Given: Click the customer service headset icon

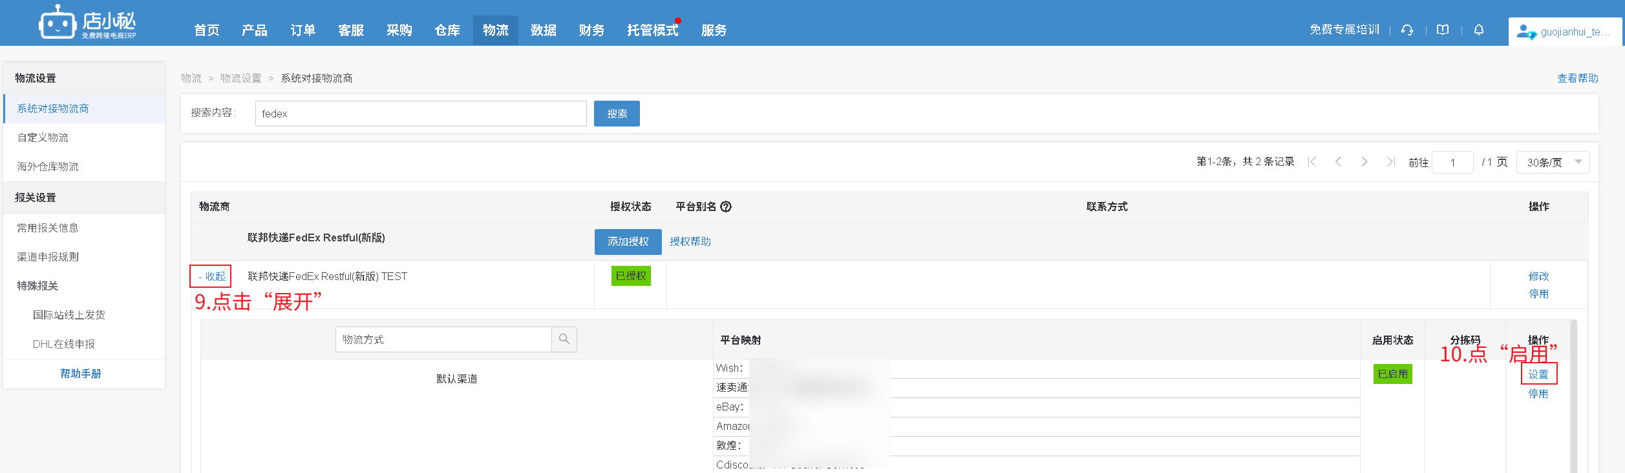Looking at the screenshot, I should pos(1407,30).
